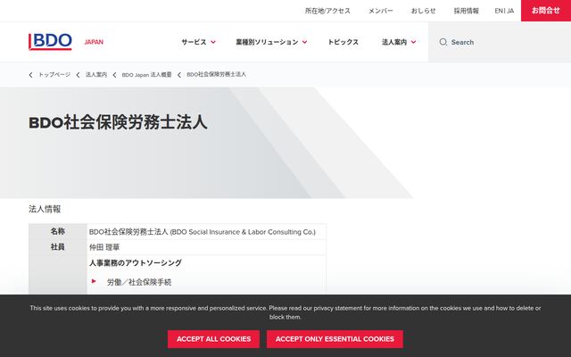Click the BDO Social Insurance & Labor Consulting name cell

click(206, 232)
